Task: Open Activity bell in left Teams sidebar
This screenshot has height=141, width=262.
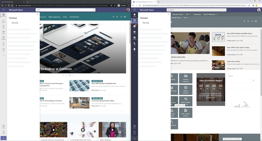Action: coord(4,20)
